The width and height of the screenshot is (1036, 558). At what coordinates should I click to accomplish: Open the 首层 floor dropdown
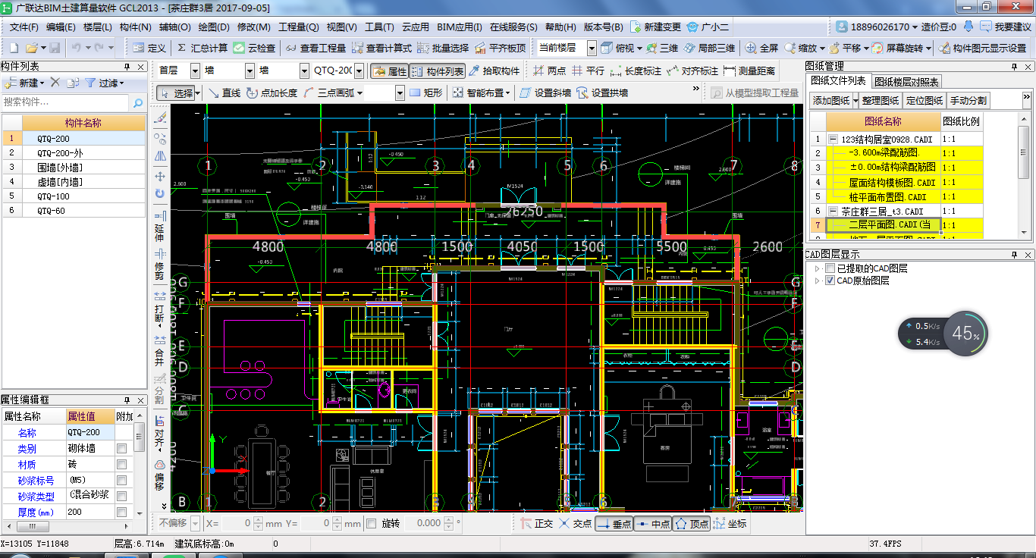(195, 71)
